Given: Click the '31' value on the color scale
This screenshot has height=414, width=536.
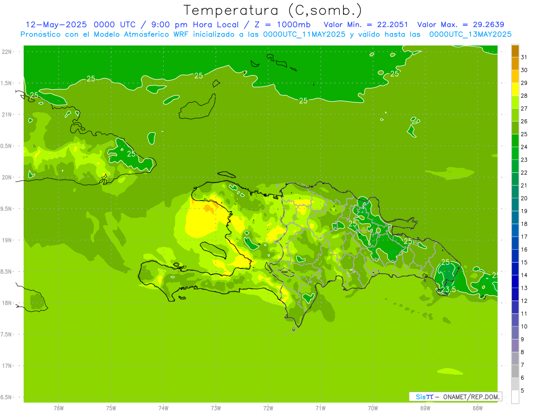Looking at the screenshot, I should pyautogui.click(x=524, y=57).
